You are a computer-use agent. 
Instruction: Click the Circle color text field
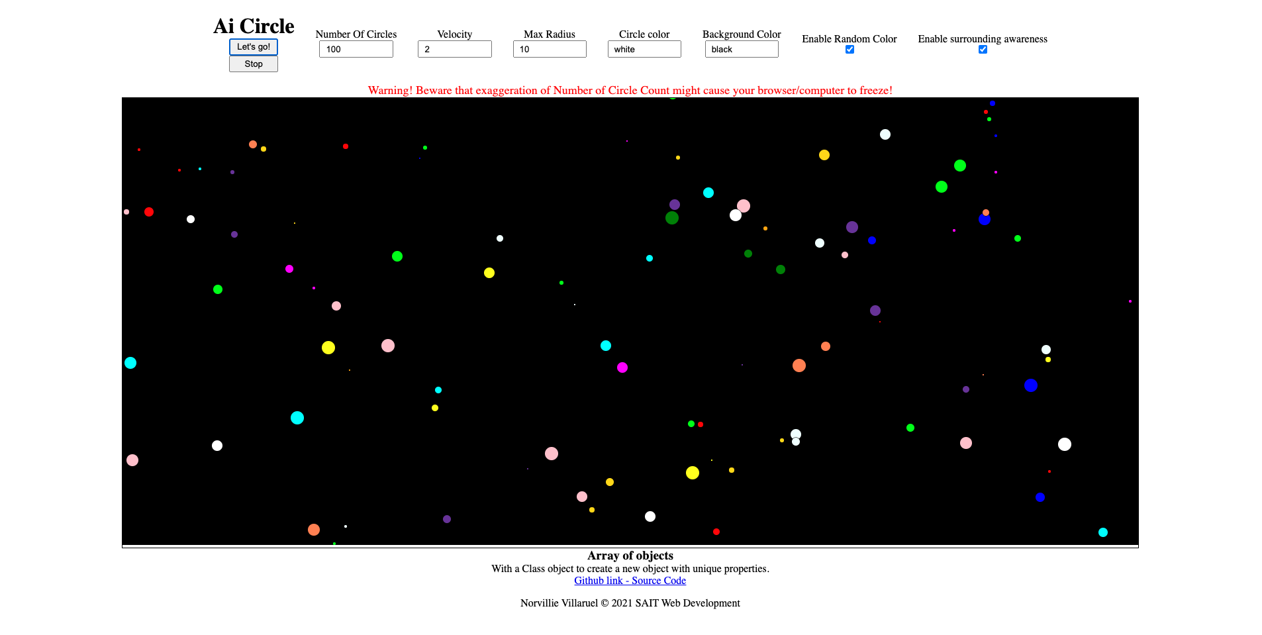point(644,49)
